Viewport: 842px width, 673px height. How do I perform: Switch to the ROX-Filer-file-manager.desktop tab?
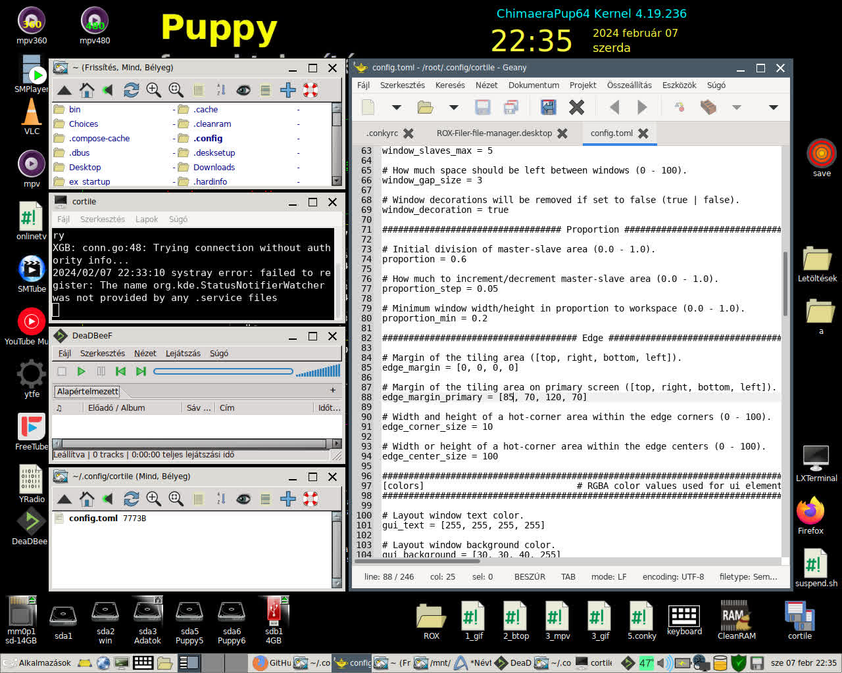pyautogui.click(x=494, y=133)
